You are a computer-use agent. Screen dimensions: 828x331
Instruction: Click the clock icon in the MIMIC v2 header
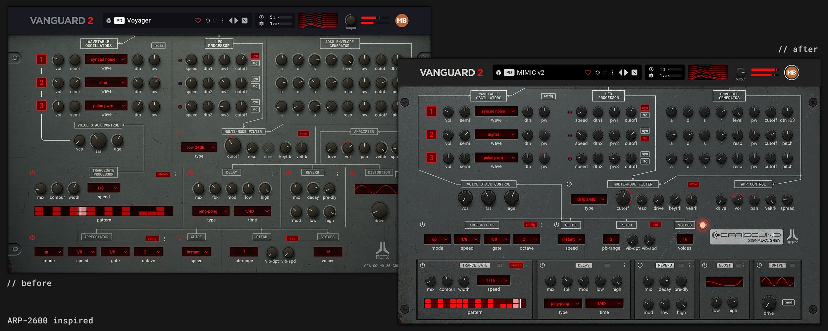651,69
